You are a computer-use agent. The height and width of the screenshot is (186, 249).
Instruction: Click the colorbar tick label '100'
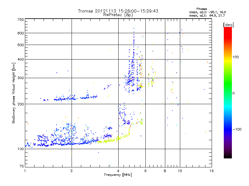point(236,57)
